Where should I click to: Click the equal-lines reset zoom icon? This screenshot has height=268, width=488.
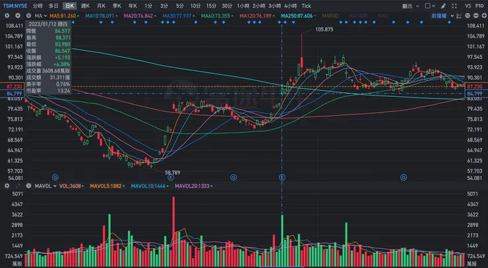pos(468,16)
